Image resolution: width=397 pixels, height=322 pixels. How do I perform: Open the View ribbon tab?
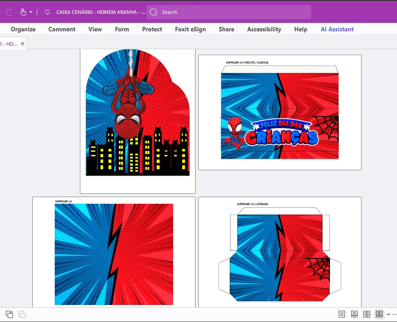click(95, 29)
